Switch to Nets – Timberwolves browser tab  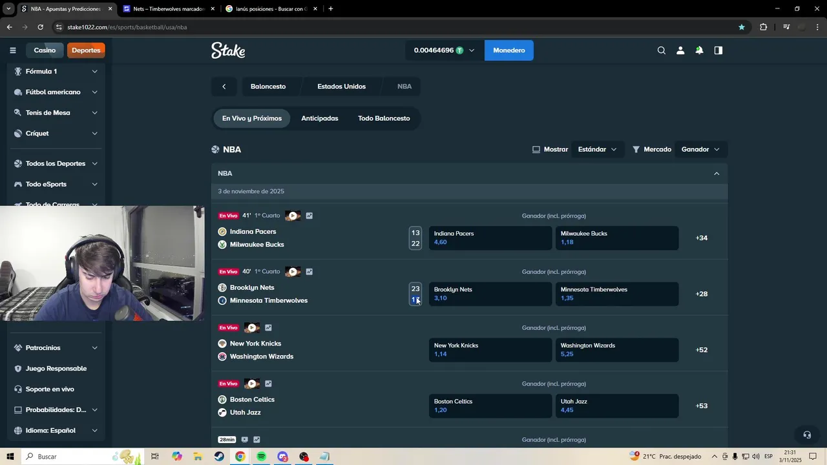pos(168,9)
